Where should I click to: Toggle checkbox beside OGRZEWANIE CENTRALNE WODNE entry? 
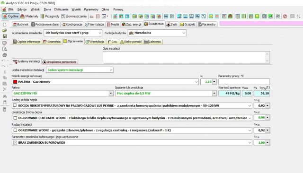tap(15, 118)
